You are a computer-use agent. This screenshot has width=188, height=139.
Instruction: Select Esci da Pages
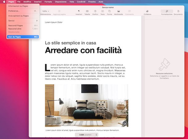pos(23,37)
